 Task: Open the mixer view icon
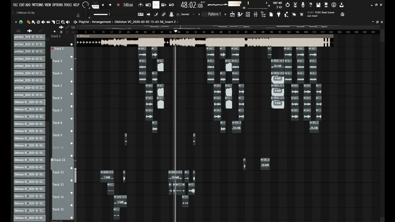tap(256, 14)
